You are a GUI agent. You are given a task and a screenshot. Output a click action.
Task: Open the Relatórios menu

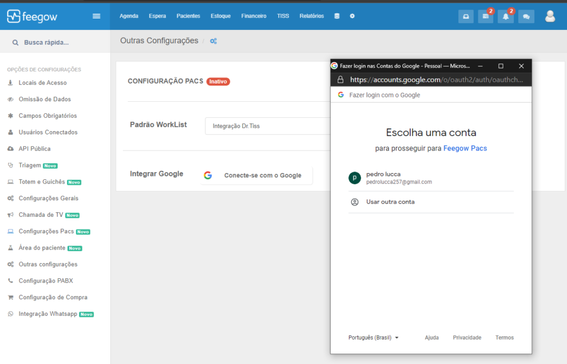[312, 16]
